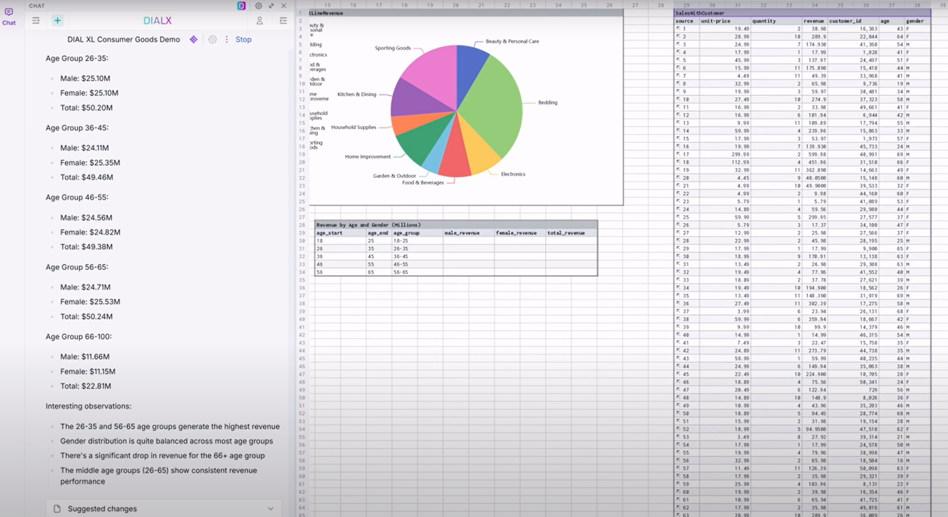This screenshot has height=517, width=948.
Task: Open the Chat panel from the sidebar
Action: coord(9,16)
